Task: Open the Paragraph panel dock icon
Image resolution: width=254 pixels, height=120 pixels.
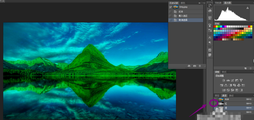Action: (x=210, y=43)
